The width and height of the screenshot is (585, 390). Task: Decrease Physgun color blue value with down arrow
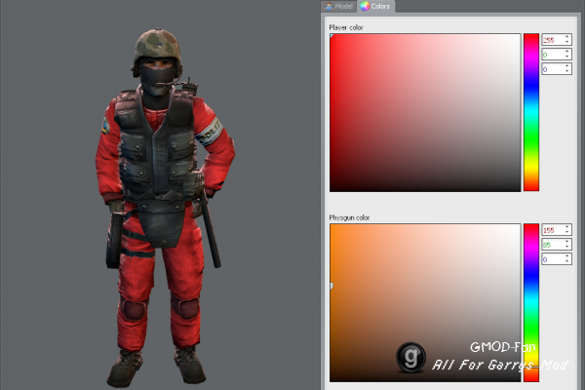[x=567, y=261]
